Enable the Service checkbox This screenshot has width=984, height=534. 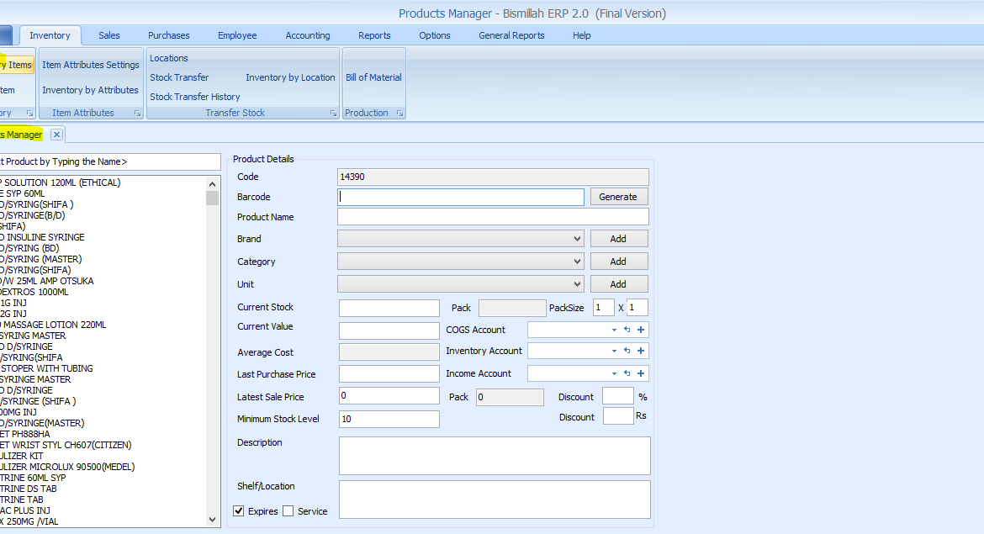pyautogui.click(x=288, y=510)
